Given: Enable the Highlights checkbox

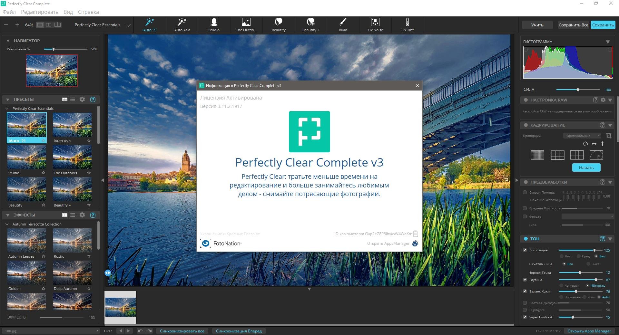Looking at the screenshot, I should click(525, 310).
